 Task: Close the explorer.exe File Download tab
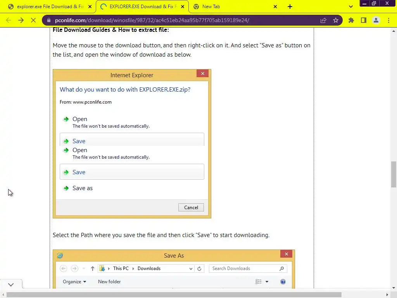pos(90,7)
